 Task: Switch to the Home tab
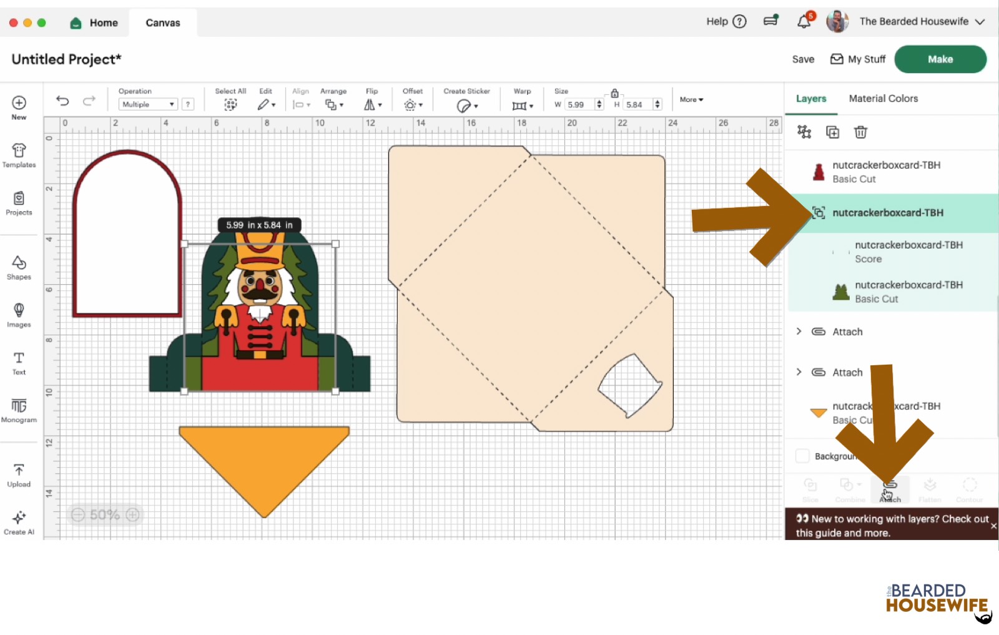pyautogui.click(x=94, y=23)
